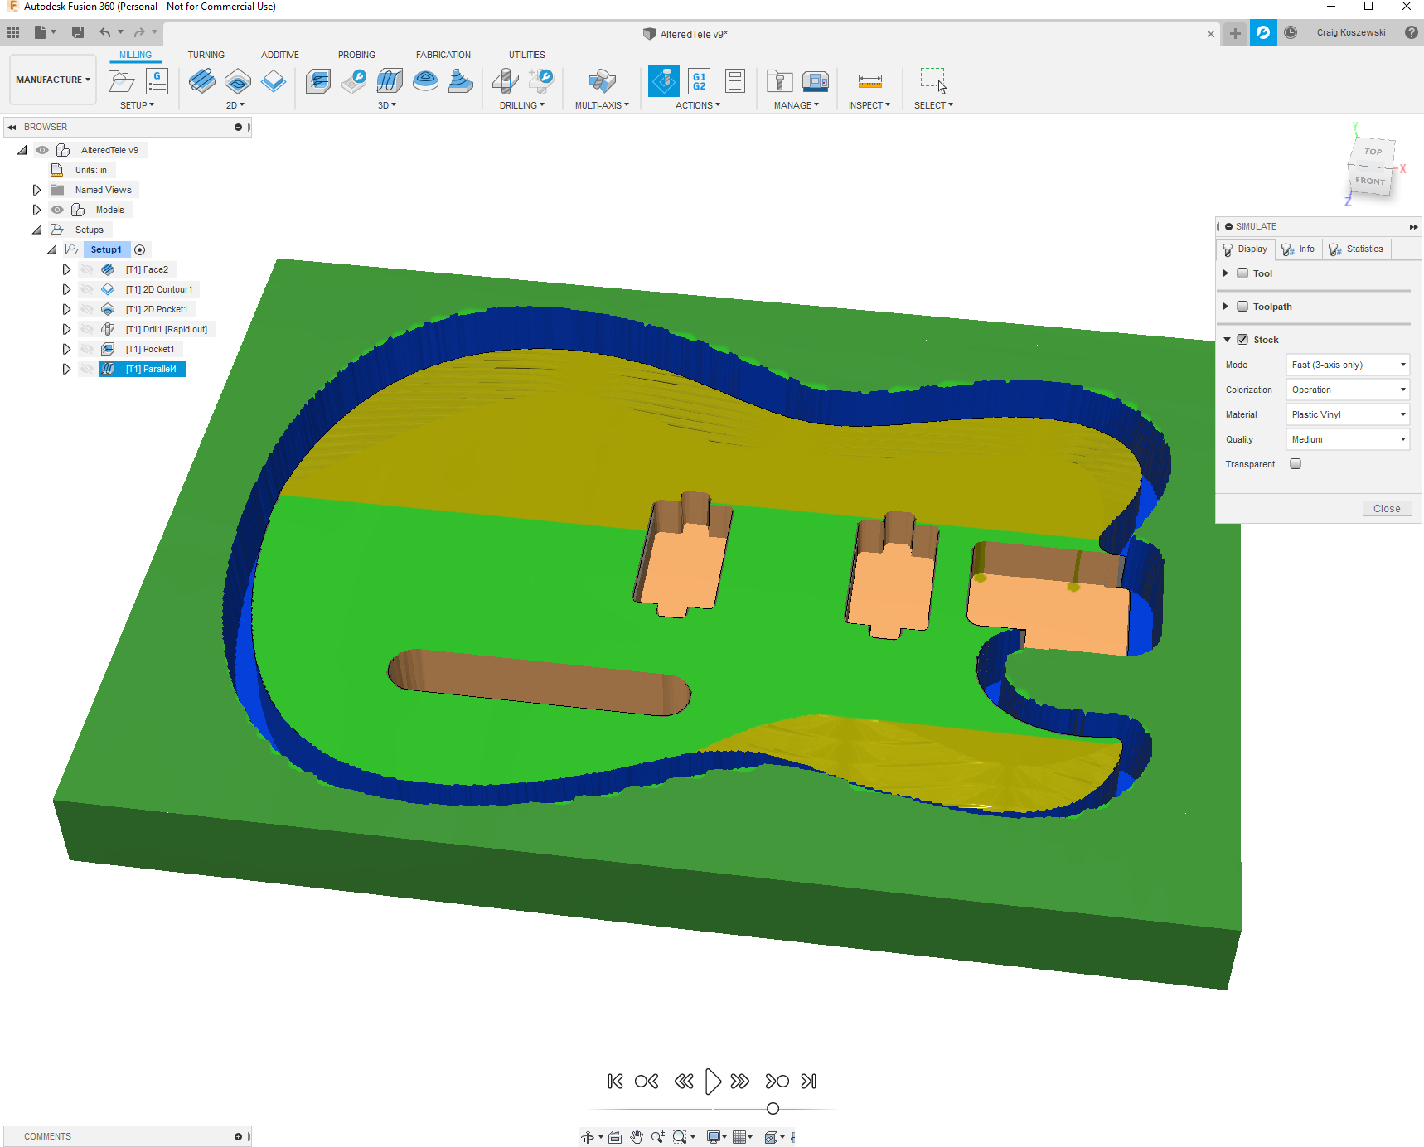Activate the Setup1 radio button
Image resolution: width=1424 pixels, height=1147 pixels.
140,249
